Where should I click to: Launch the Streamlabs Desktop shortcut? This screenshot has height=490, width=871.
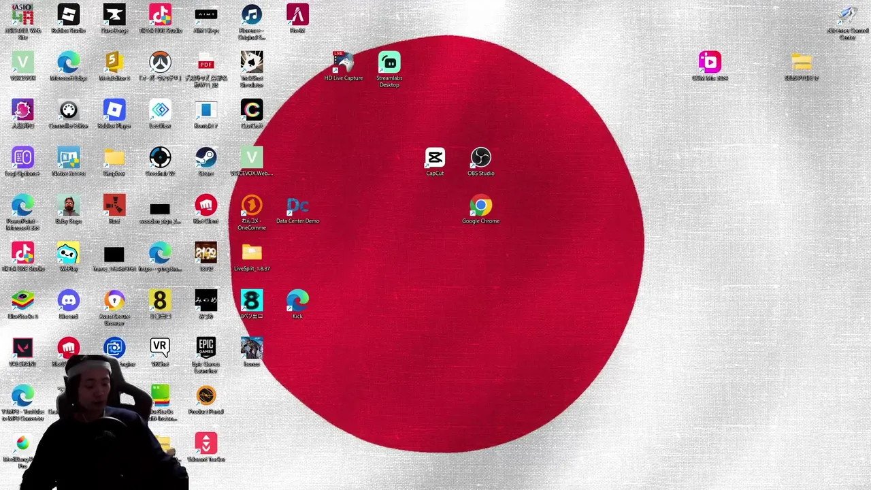pyautogui.click(x=389, y=63)
